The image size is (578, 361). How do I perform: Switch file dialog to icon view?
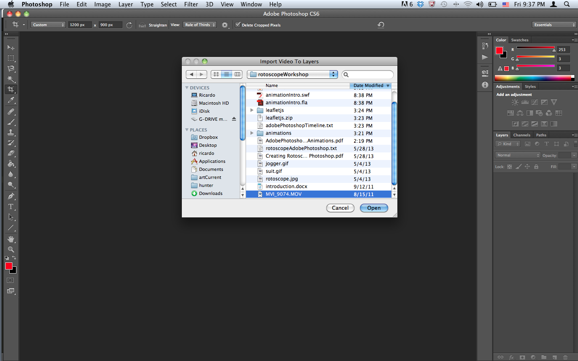click(216, 74)
